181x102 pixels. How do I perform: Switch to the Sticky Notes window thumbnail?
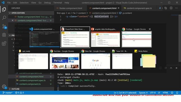click(148, 61)
